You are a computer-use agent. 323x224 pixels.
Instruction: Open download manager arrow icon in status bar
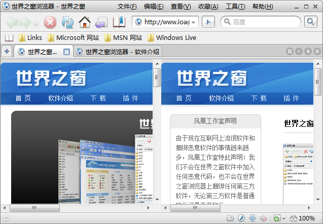click(253, 218)
